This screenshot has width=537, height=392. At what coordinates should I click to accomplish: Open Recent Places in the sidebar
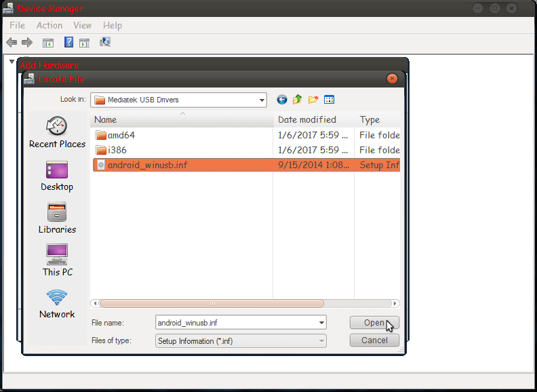tap(57, 132)
